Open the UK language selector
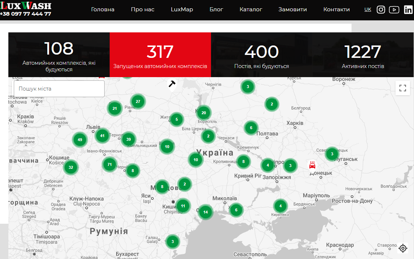Image resolution: width=414 pixels, height=259 pixels. [x=368, y=9]
